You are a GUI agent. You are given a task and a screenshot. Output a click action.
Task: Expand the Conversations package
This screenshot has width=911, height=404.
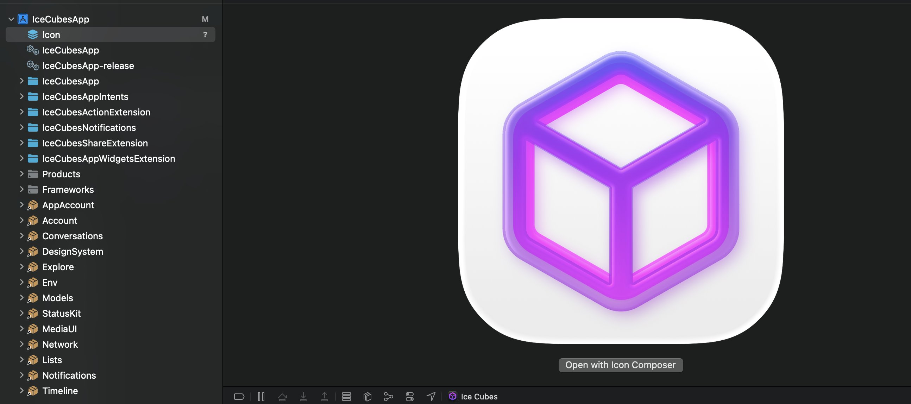[21, 236]
